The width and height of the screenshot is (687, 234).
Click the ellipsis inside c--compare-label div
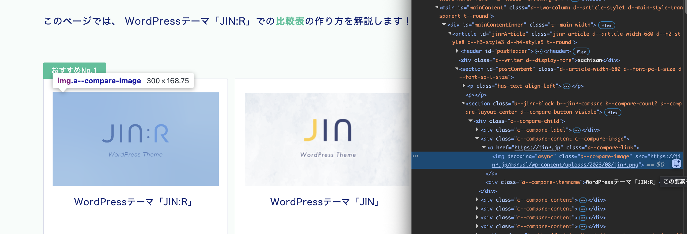coord(577,130)
